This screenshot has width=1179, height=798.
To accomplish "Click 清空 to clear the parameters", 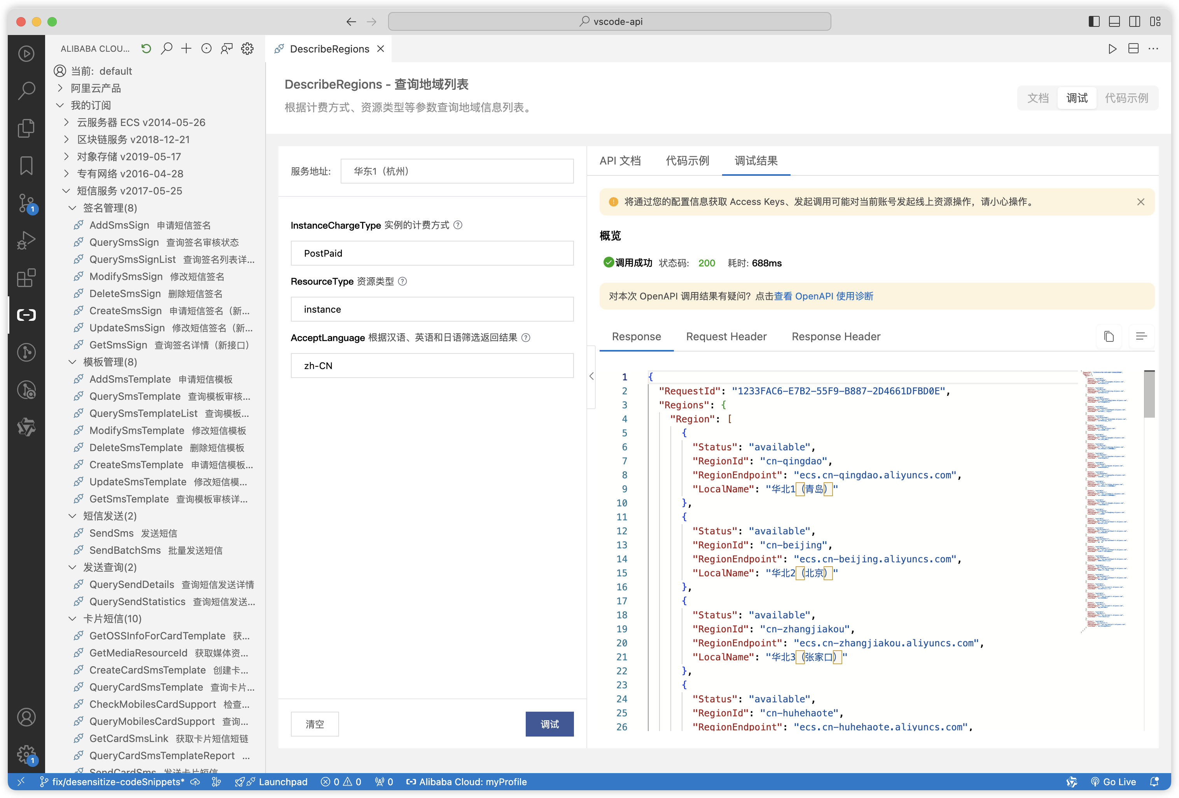I will pos(315,724).
